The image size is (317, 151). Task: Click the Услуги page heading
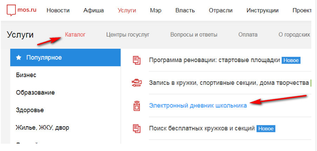tap(20, 35)
